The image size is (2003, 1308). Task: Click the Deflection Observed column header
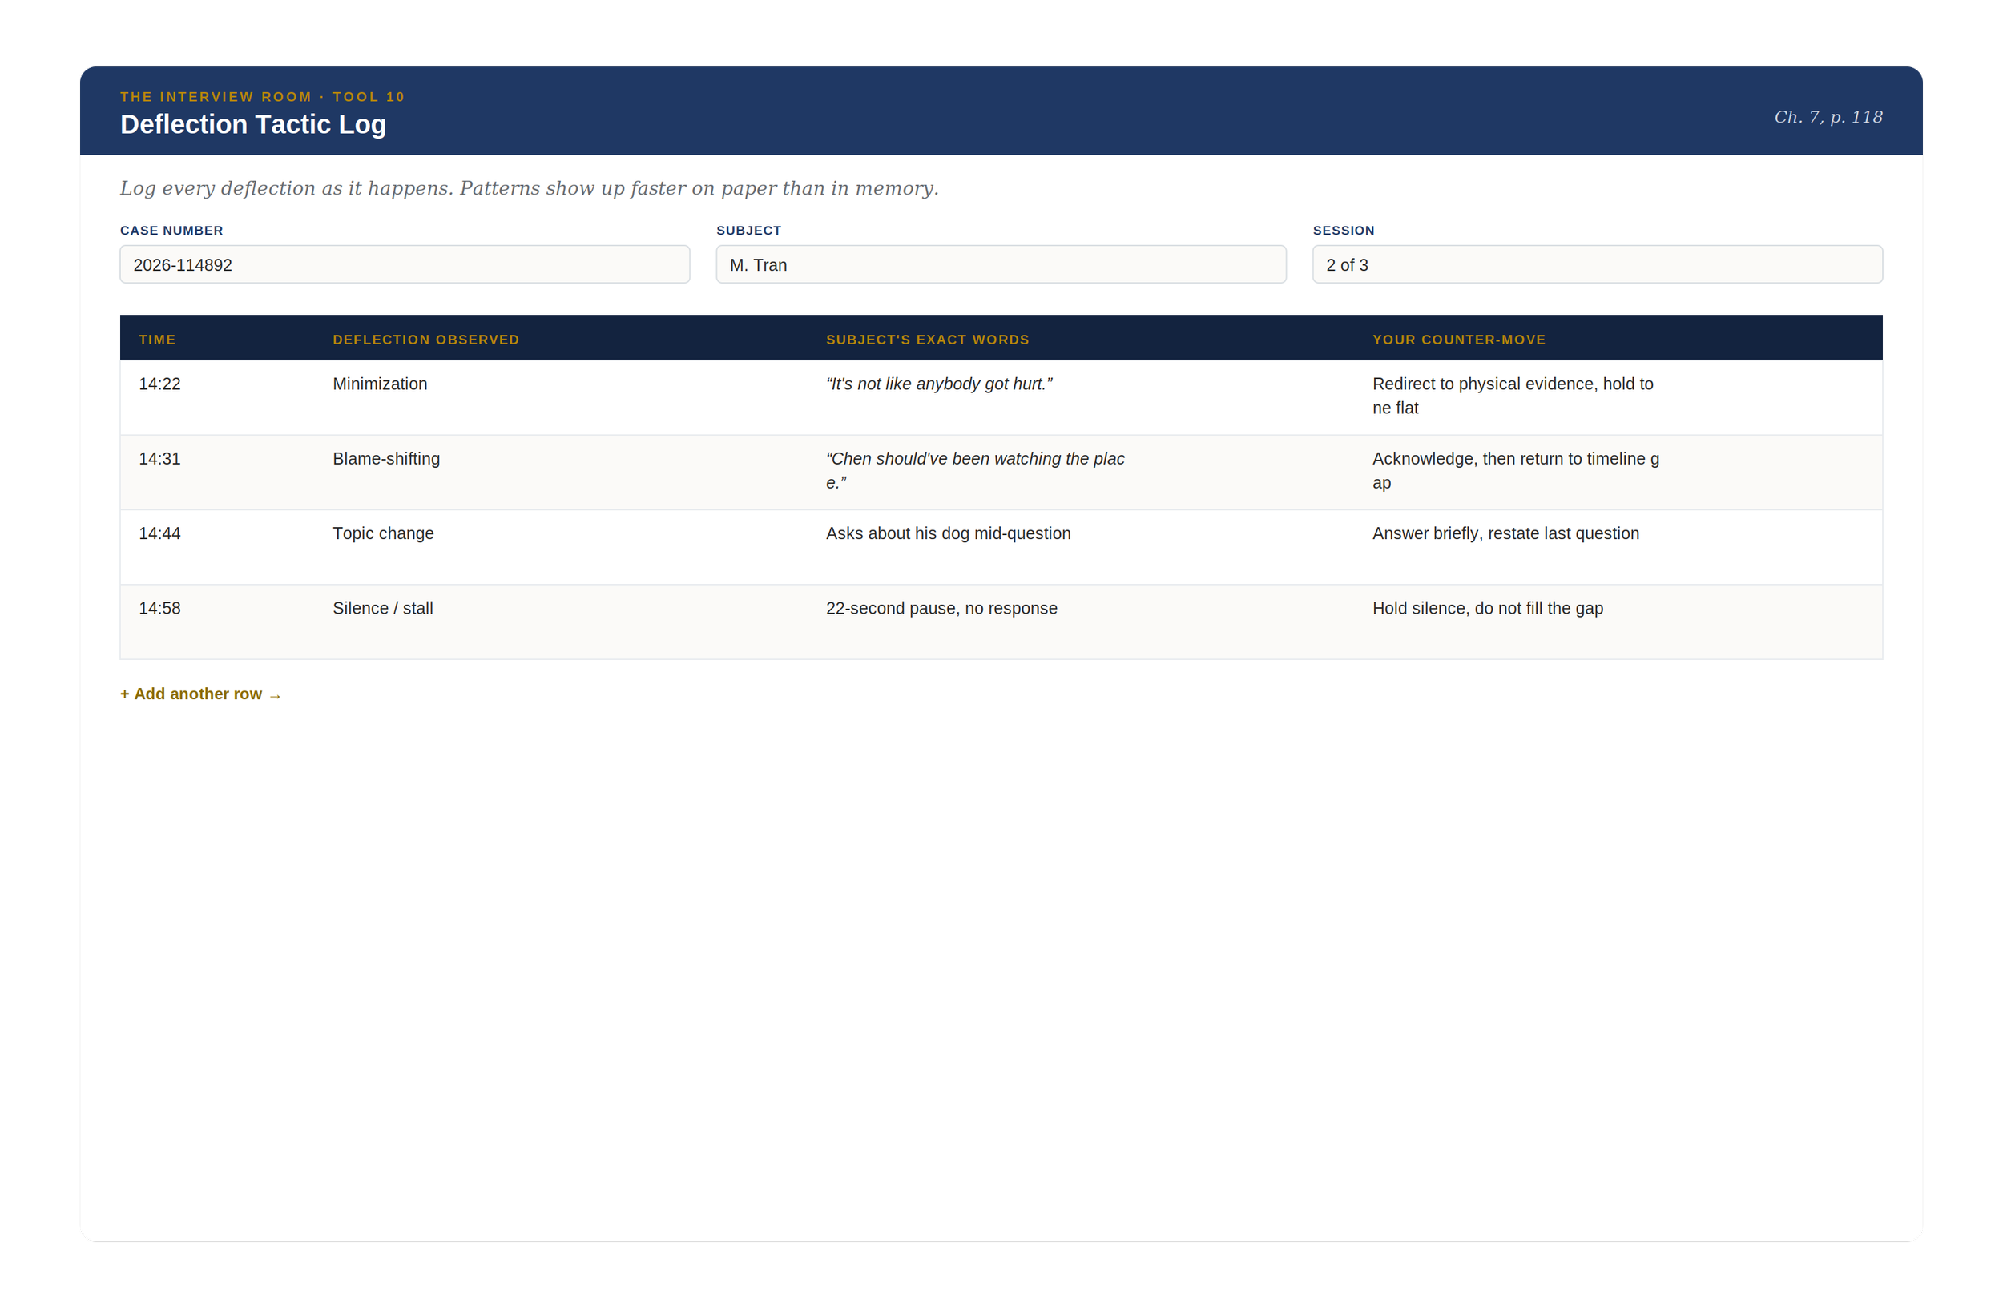point(426,339)
